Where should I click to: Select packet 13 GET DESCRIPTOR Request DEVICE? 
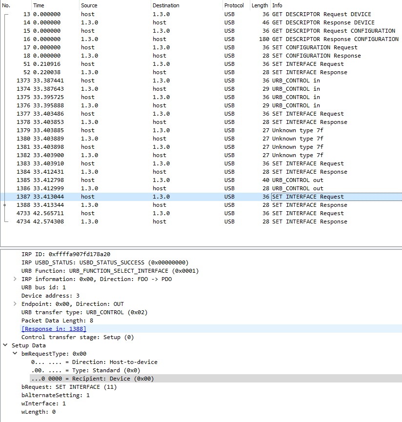[x=201, y=14]
